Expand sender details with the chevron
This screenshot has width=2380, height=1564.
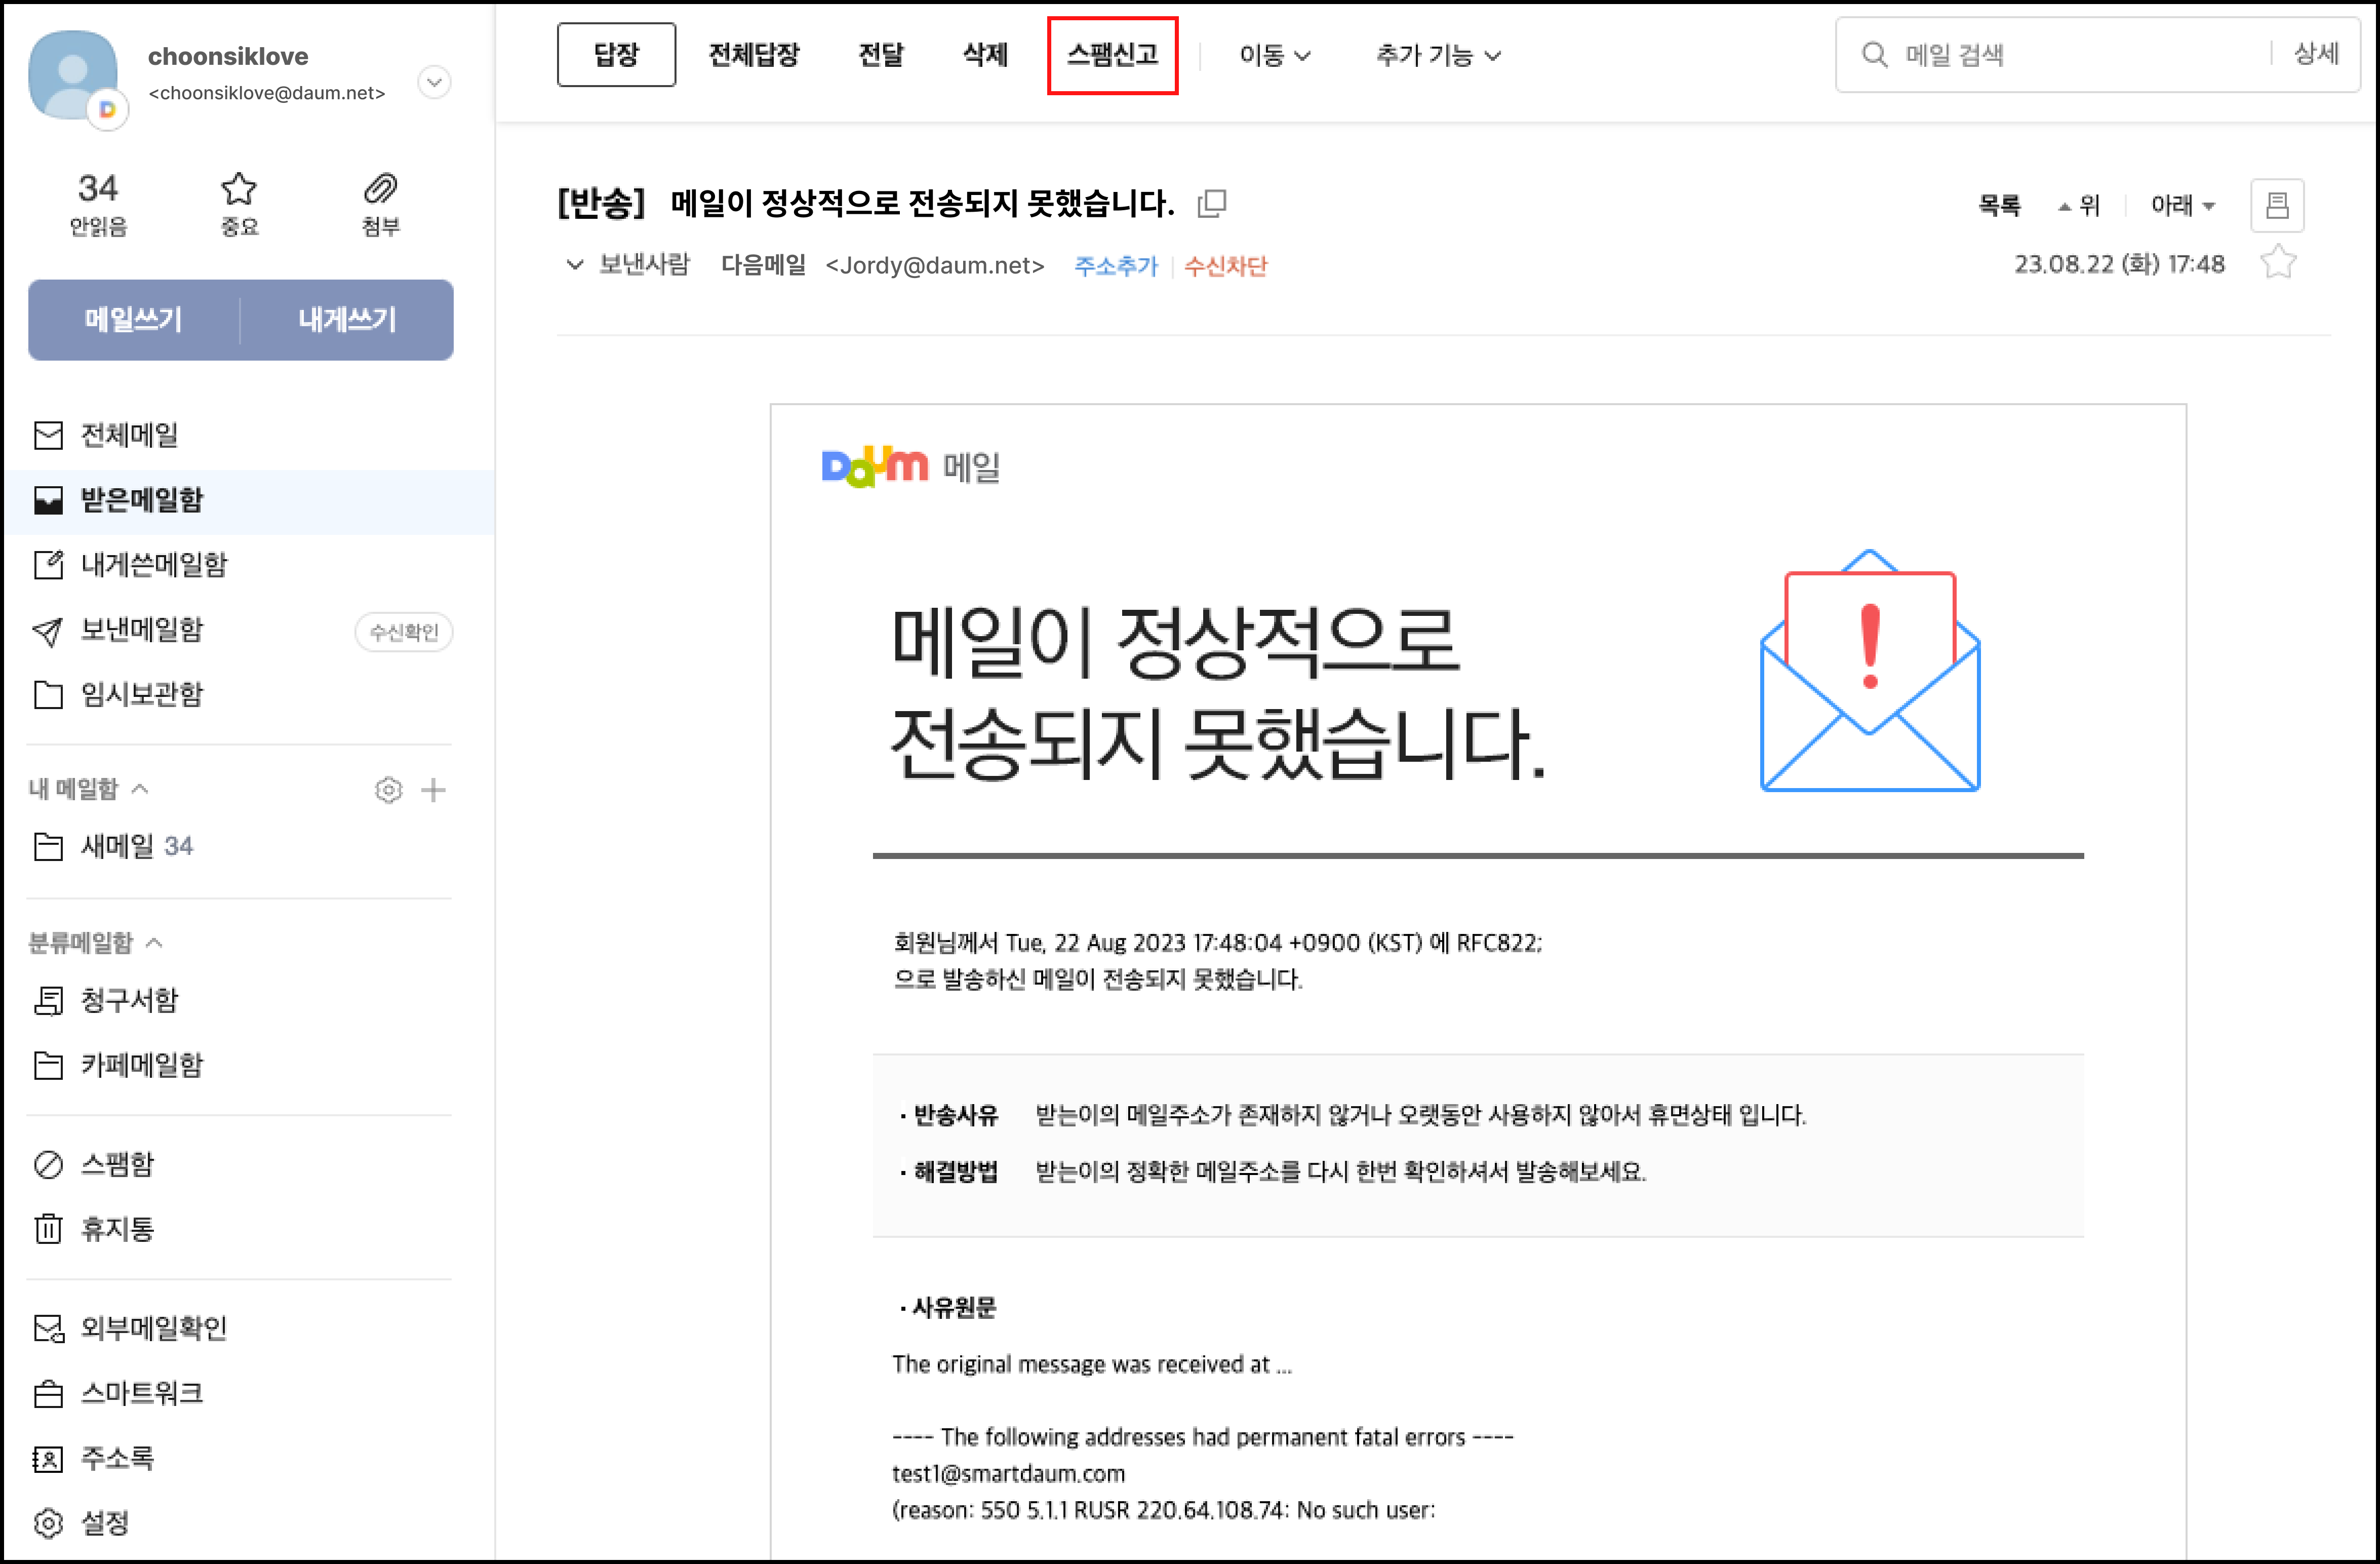tap(574, 265)
